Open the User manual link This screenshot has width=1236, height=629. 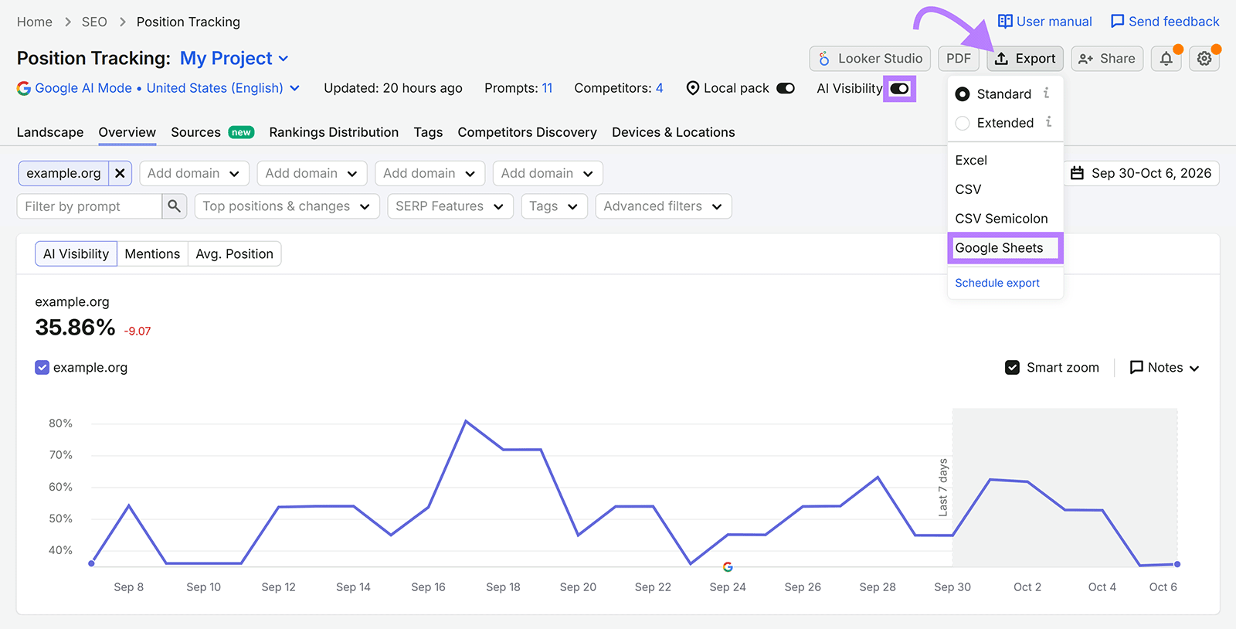click(1045, 22)
